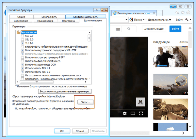Click the on-screen keyboard icon

[x=118, y=29]
